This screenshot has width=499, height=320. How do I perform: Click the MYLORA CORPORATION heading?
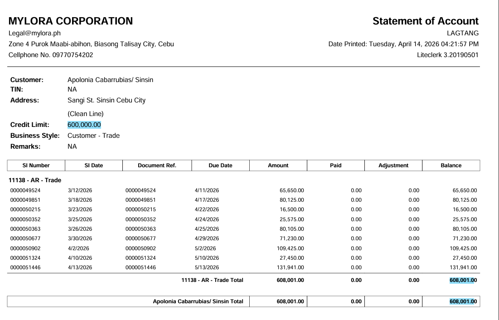click(71, 21)
